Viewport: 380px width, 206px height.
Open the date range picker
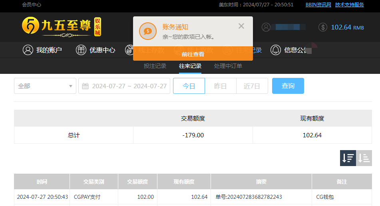point(124,86)
